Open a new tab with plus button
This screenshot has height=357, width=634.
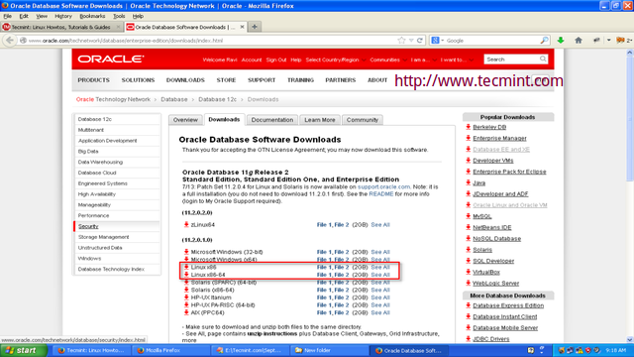[x=255, y=27]
